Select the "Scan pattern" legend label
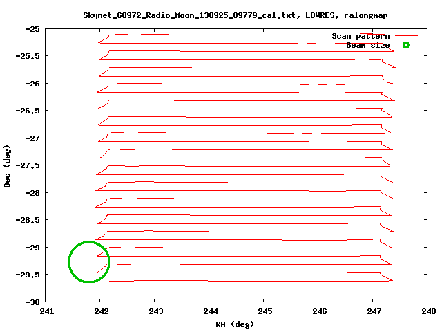The image size is (442, 332). click(361, 36)
